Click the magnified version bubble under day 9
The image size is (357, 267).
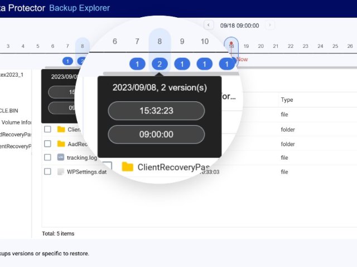point(182,64)
